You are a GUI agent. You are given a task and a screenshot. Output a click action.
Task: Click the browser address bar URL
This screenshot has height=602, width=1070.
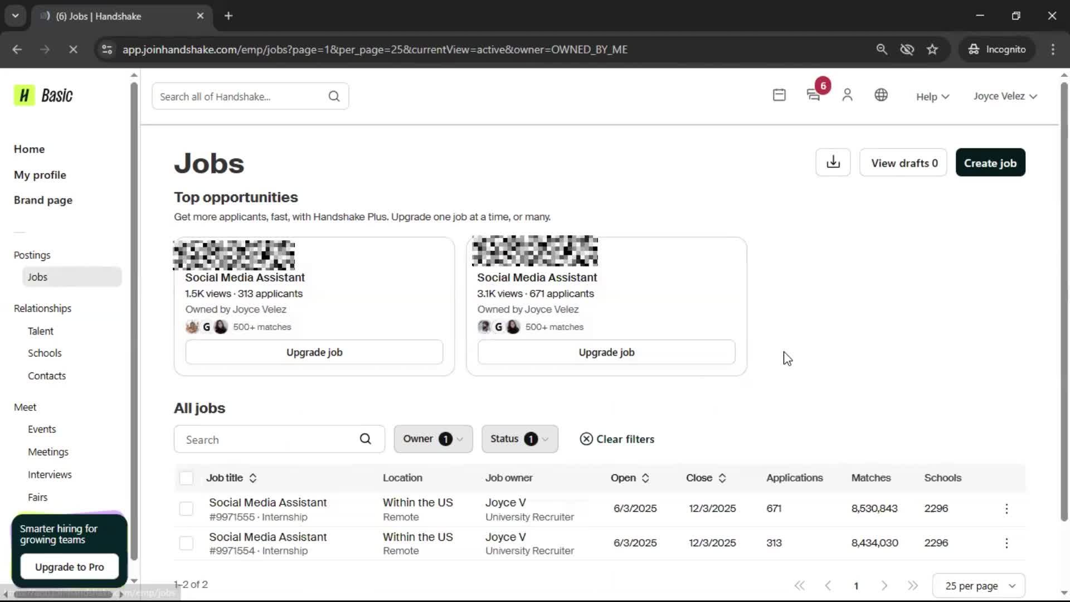coord(374,50)
